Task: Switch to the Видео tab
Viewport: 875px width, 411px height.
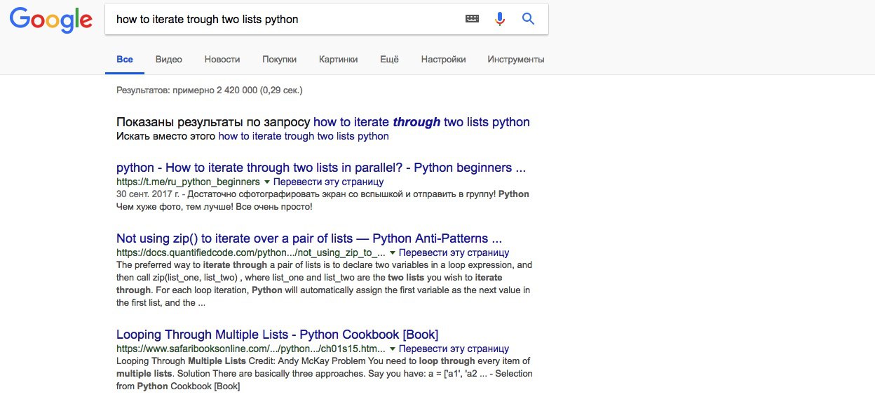Action: pyautogui.click(x=169, y=60)
